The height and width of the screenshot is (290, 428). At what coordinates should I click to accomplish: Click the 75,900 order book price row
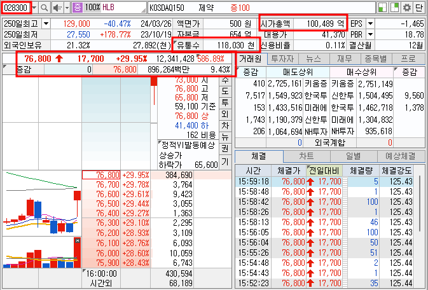101,263
